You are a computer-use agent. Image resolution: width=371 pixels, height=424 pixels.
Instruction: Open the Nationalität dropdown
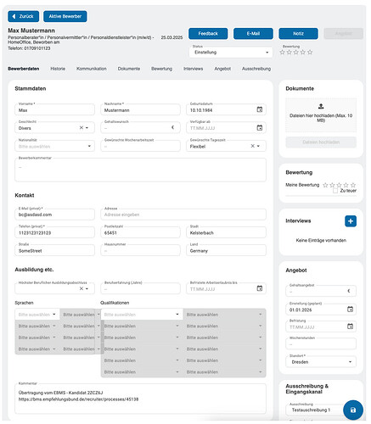(x=54, y=146)
